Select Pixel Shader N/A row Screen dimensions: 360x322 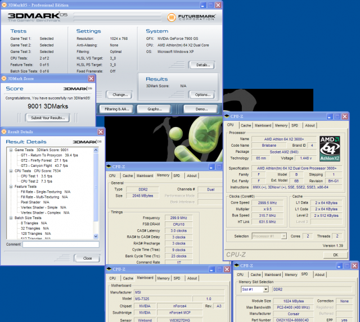tap(35, 202)
